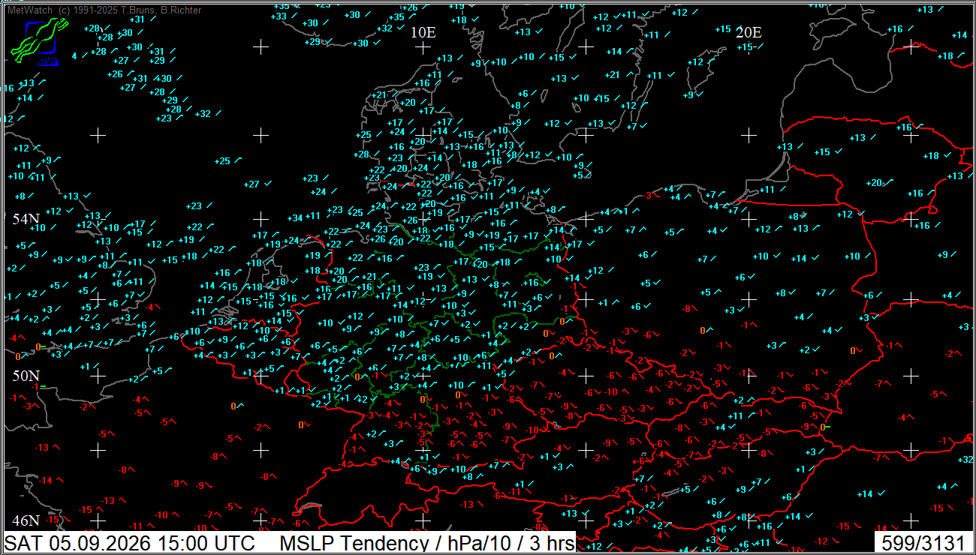Click the 46N latitude label
Screen dimensions: 976x555
(x=26, y=520)
